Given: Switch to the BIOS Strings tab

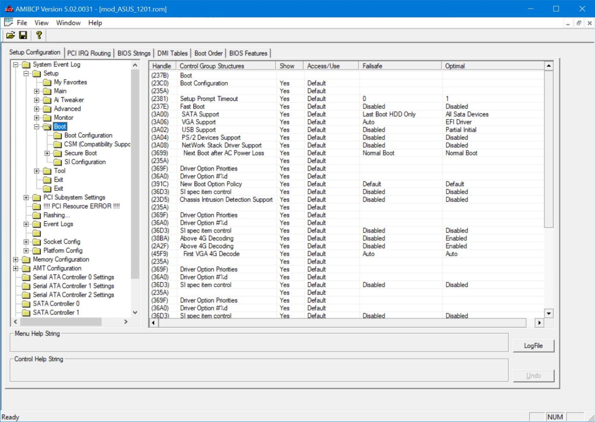Looking at the screenshot, I should coord(134,53).
